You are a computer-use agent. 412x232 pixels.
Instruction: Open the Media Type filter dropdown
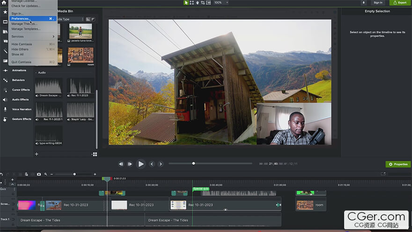pos(70,19)
